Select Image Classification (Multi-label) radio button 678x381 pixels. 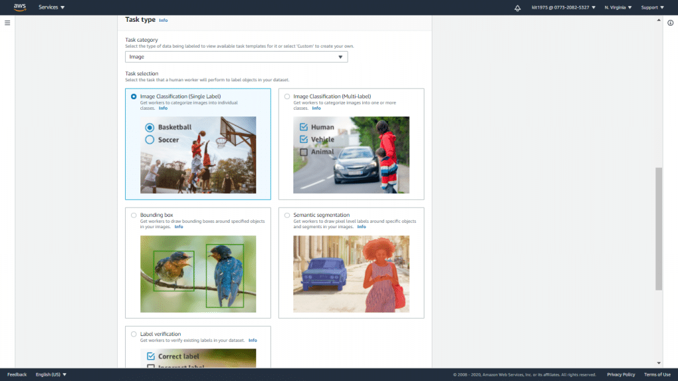click(x=287, y=97)
